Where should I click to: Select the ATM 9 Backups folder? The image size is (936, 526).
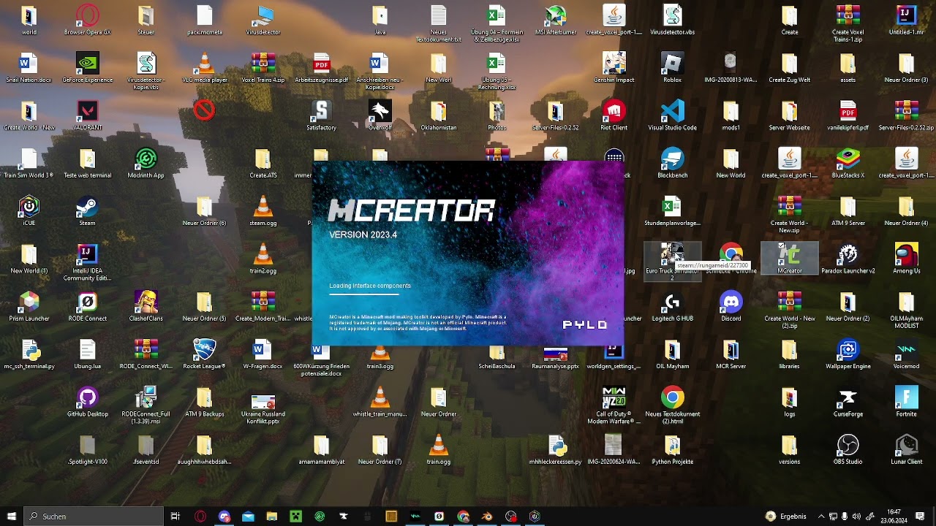pyautogui.click(x=204, y=402)
